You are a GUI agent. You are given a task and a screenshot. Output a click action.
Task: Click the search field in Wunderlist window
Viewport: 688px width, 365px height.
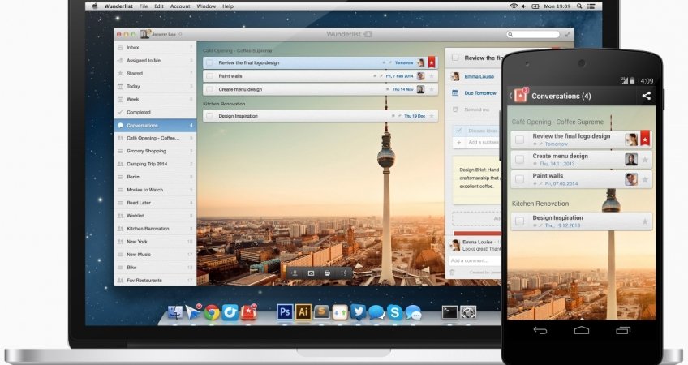coord(533,34)
